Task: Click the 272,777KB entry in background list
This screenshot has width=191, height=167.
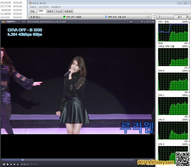Action: point(6,6)
